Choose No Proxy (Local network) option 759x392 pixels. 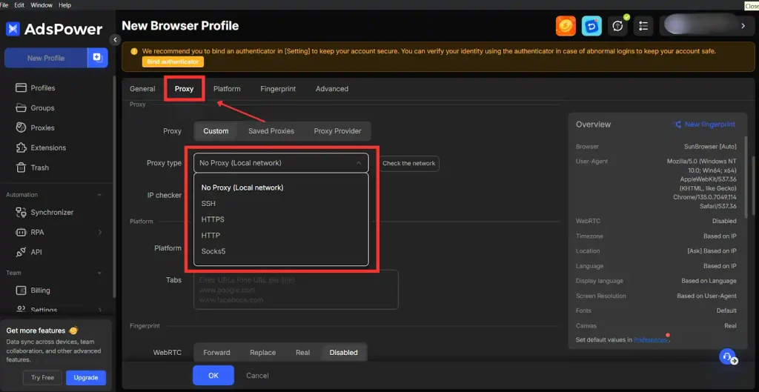point(281,187)
